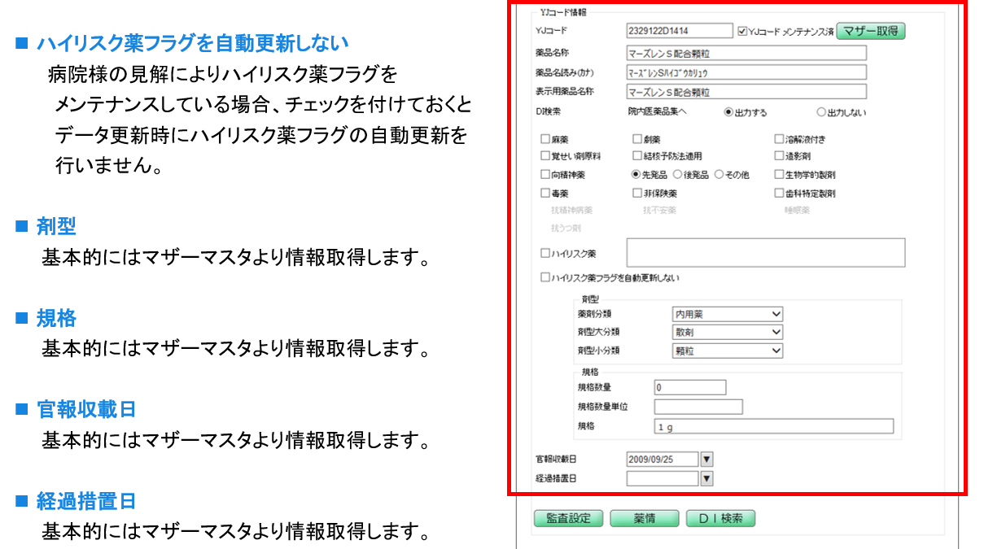Expand the 剤型小分類 dropdown
The width and height of the screenshot is (984, 549).
pos(776,351)
